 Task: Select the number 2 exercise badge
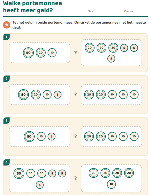point(7,79)
